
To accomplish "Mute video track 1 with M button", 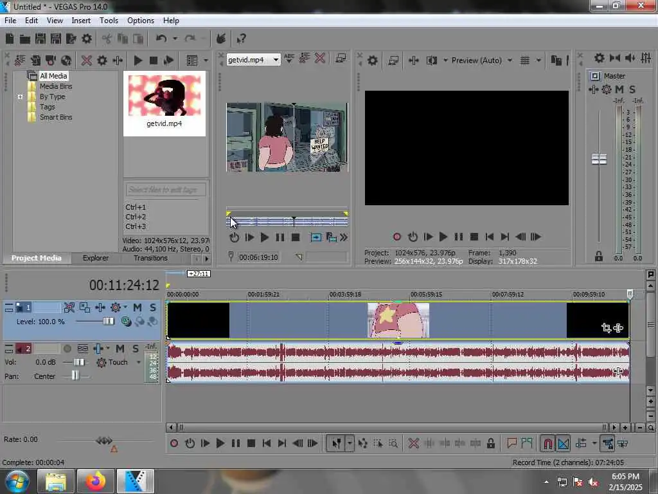I will [x=138, y=307].
